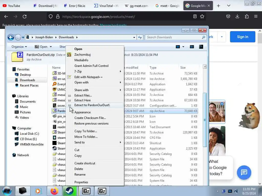Click the site padlock security icon
This screenshot has width=262, height=196.
tap(58, 17)
